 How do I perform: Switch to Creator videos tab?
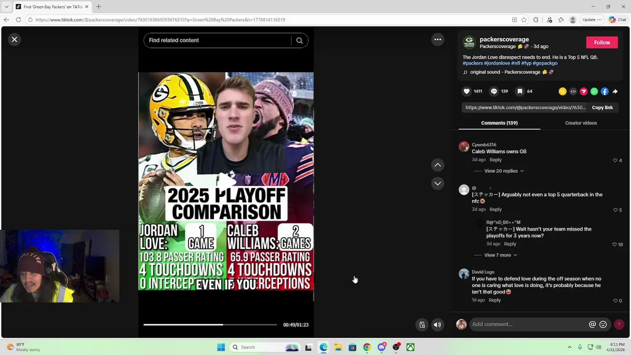pos(581,123)
